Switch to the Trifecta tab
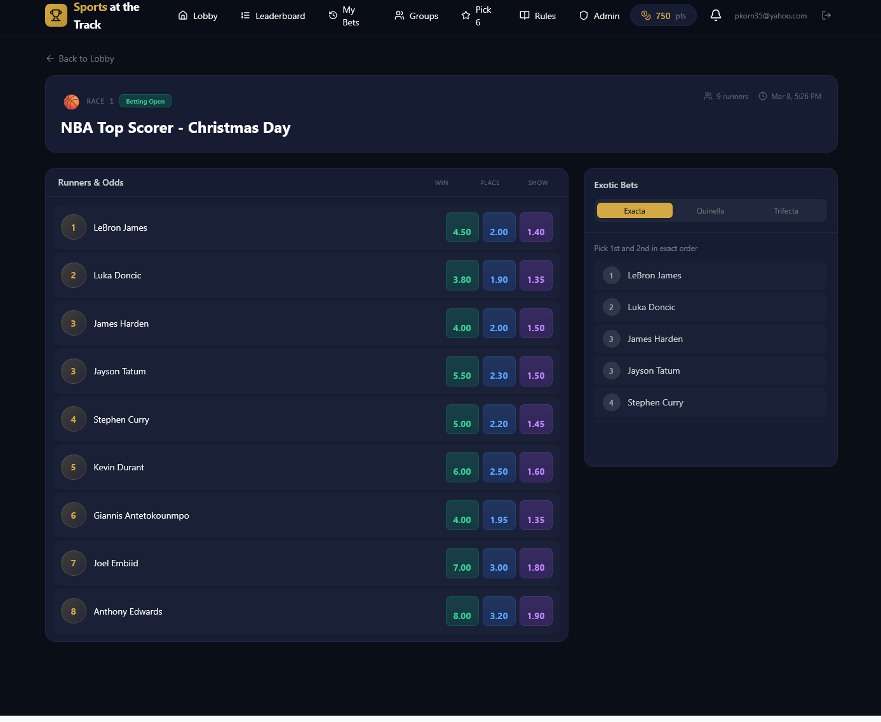Image resolution: width=881 pixels, height=722 pixels. pyautogui.click(x=785, y=210)
